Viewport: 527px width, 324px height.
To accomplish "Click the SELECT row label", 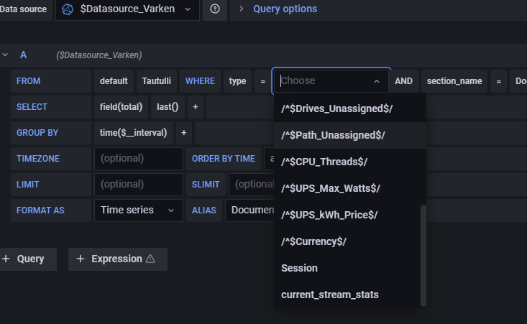I will pos(51,107).
